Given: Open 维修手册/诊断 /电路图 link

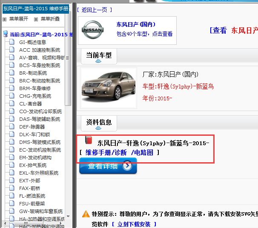Looking at the screenshot, I should coord(119,152).
